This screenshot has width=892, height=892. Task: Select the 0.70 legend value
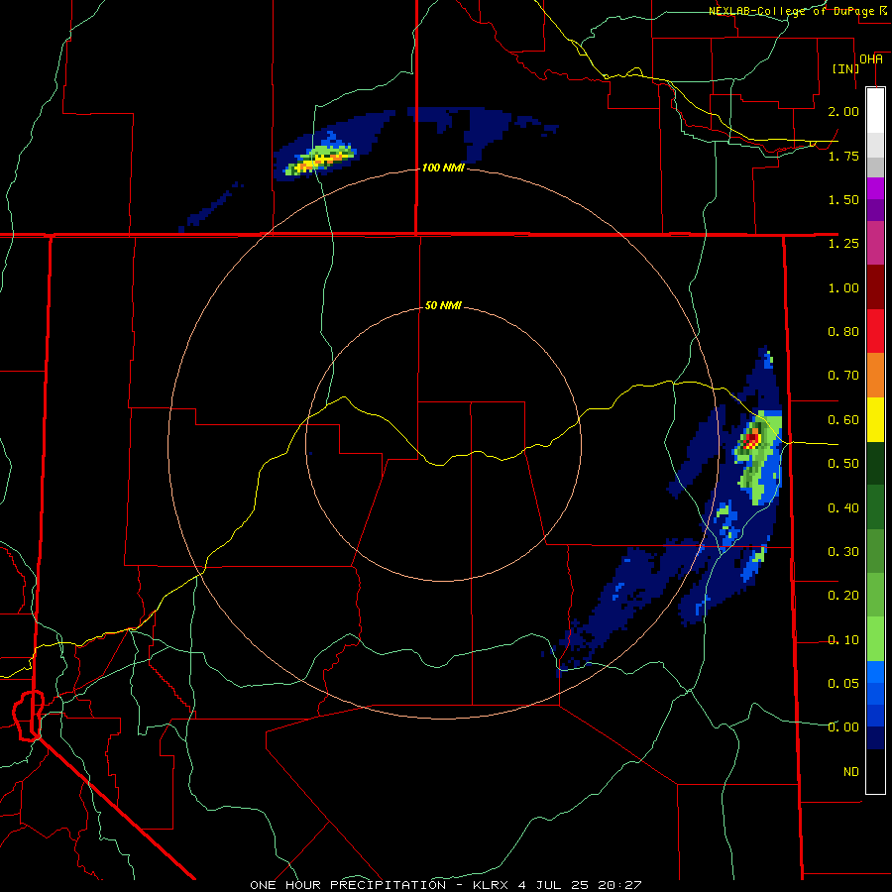tap(843, 376)
